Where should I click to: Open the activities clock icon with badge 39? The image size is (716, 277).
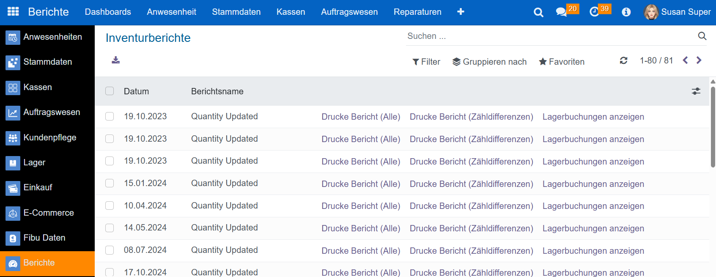coord(594,12)
